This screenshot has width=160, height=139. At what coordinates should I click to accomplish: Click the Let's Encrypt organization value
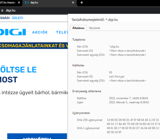117,77
